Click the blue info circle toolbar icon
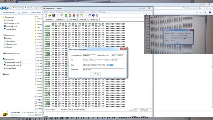Screen dimensions: 213x120 pos(93,15)
